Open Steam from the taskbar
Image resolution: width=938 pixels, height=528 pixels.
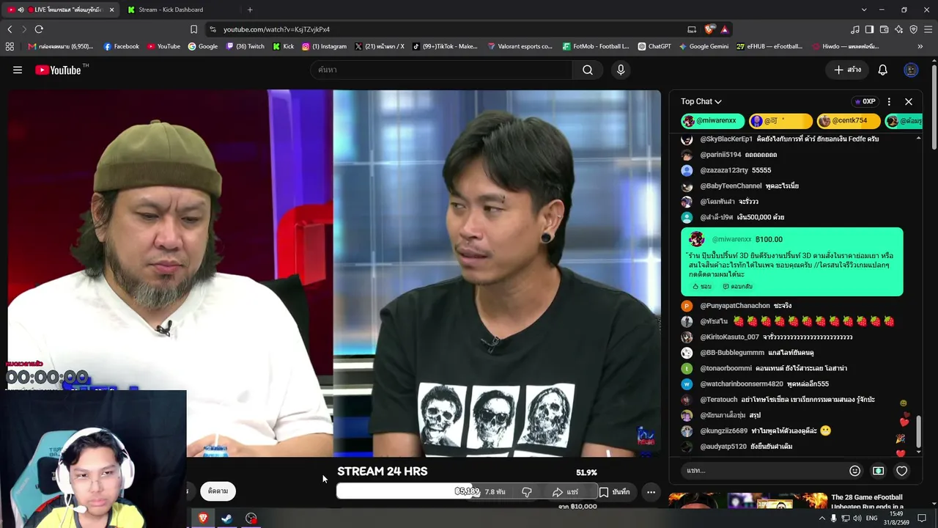[x=227, y=518]
